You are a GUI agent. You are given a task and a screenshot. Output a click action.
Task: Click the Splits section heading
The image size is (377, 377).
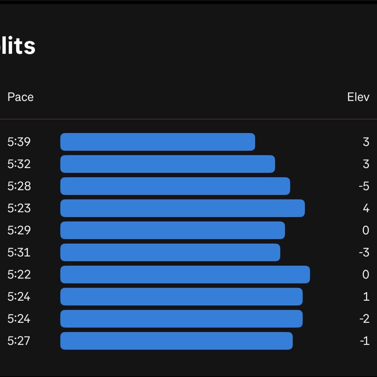point(17,46)
